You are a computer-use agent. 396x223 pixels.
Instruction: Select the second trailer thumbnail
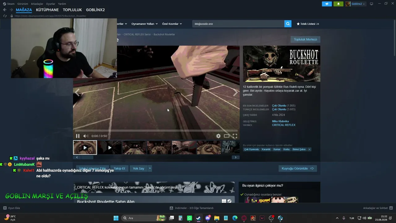110,147
